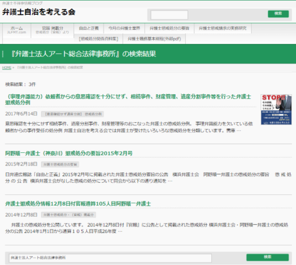Open 阿野順一弁護士(神奈川) 2015年2月号 article
The width and height of the screenshot is (296, 265).
pyautogui.click(x=69, y=153)
